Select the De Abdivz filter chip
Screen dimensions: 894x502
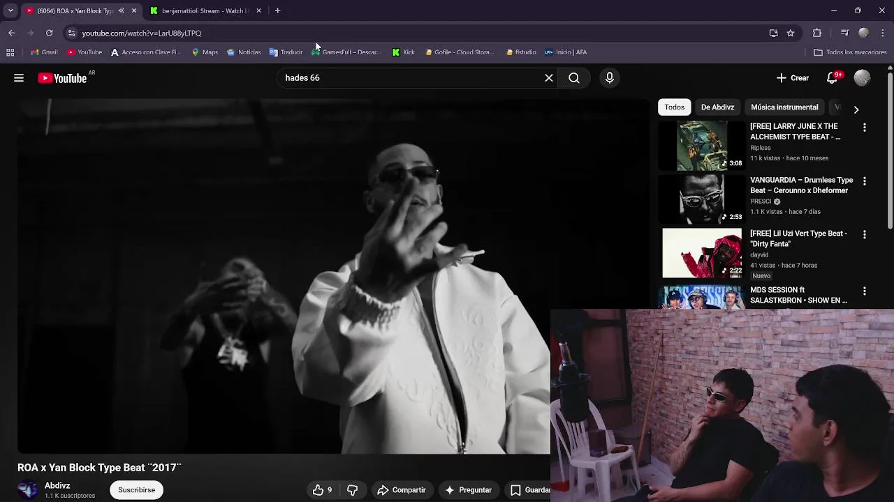click(717, 107)
